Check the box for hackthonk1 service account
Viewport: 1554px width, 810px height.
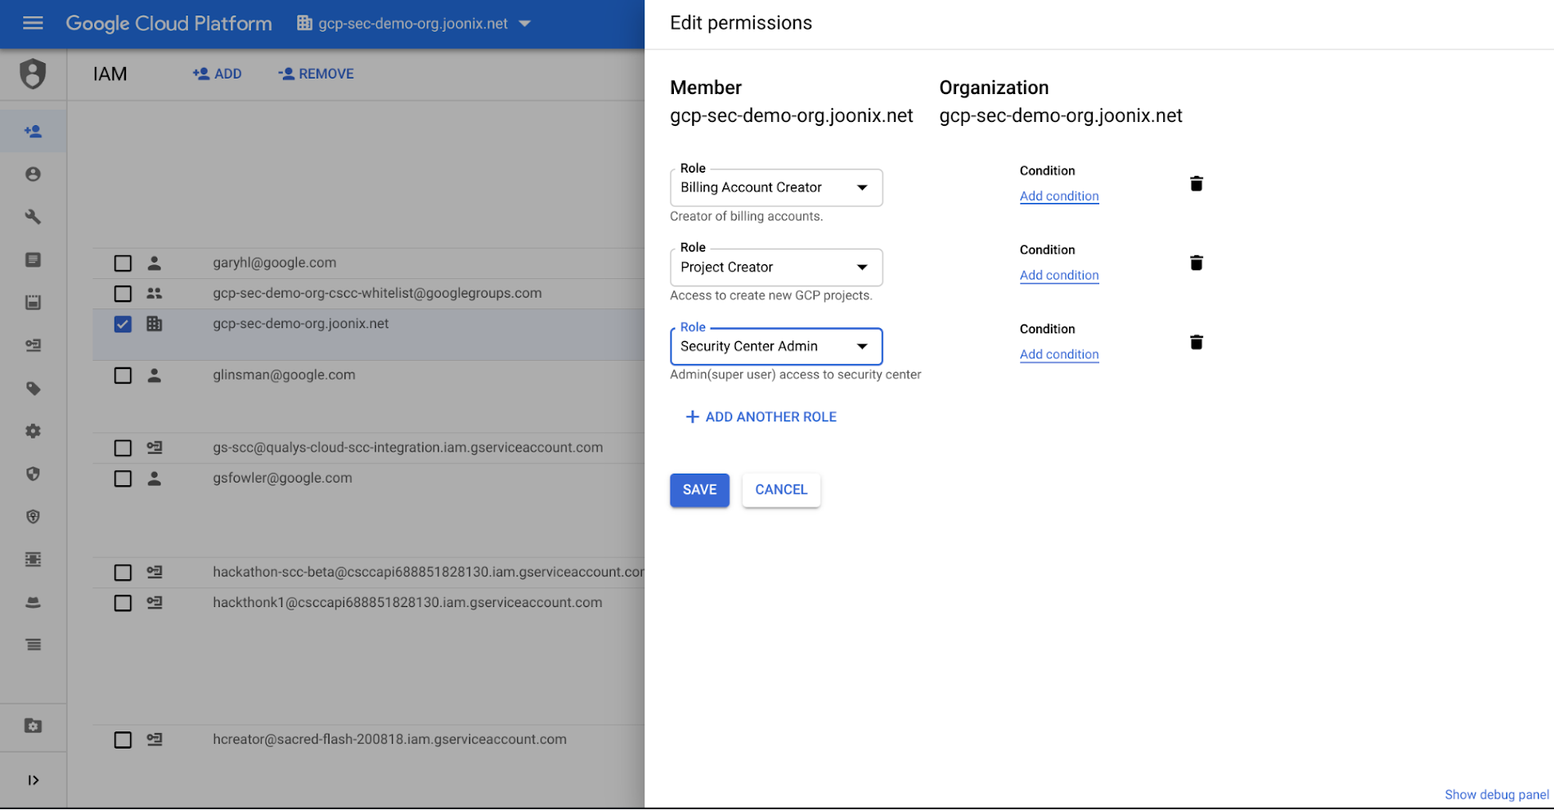(123, 603)
